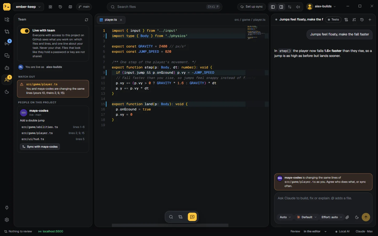
Task: Click the Search files field
Action: click(165, 7)
